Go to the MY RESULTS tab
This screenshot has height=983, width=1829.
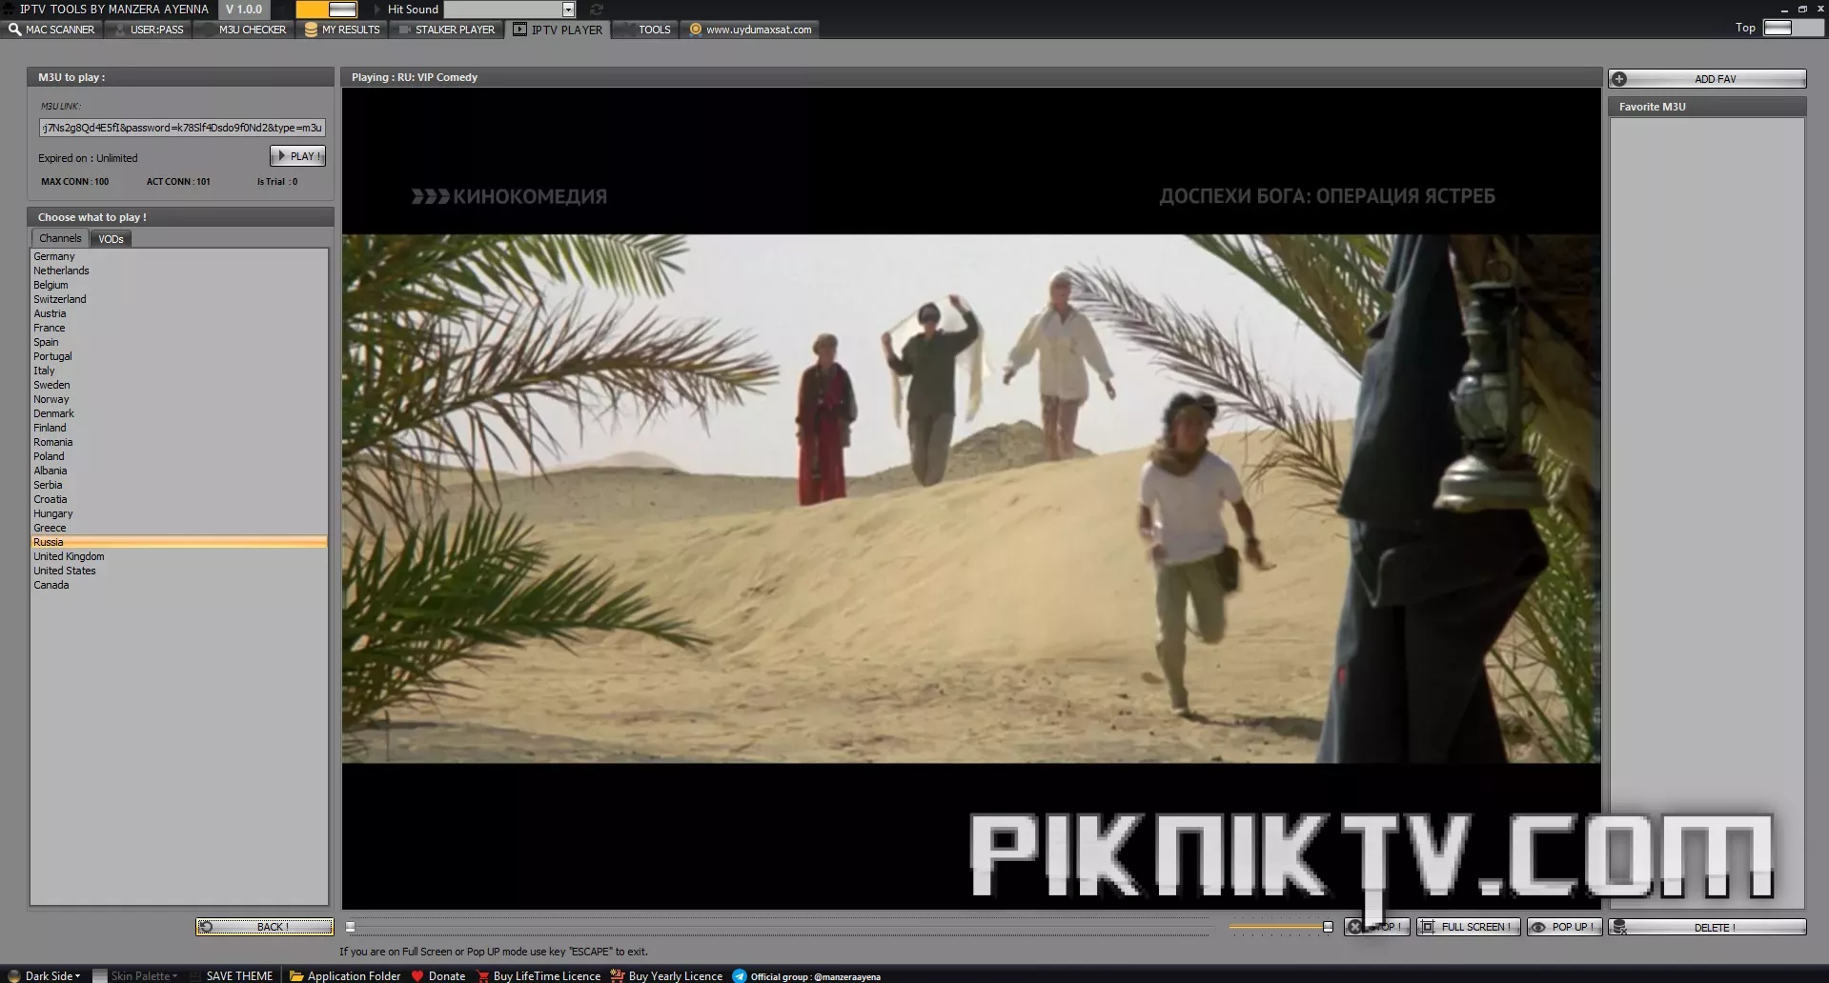point(342,30)
